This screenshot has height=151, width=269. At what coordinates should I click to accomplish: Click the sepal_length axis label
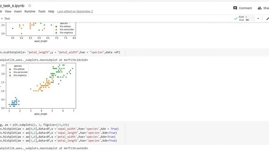coord(41,41)
